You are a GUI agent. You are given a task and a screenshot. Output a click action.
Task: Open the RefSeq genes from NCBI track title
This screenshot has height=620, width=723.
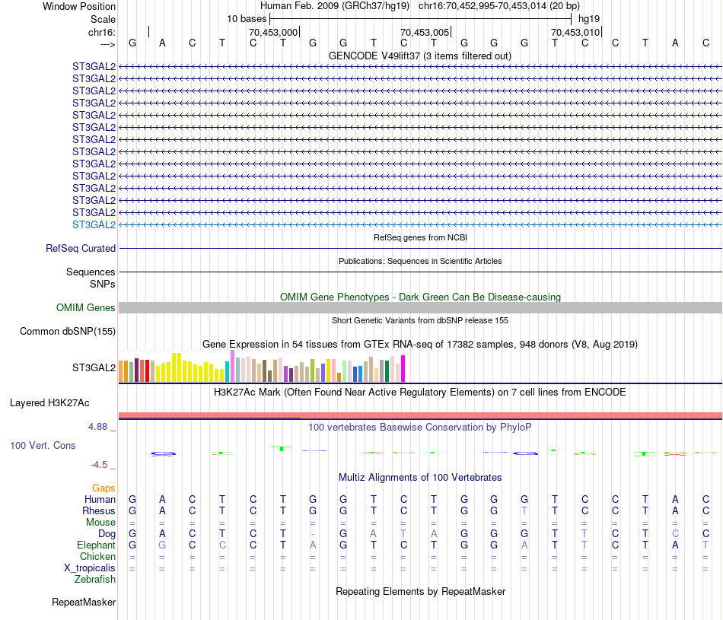coord(420,237)
